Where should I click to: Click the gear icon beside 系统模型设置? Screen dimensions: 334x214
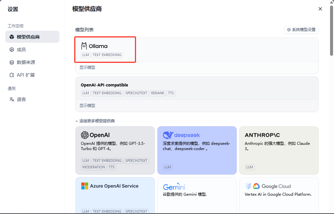tap(289, 30)
